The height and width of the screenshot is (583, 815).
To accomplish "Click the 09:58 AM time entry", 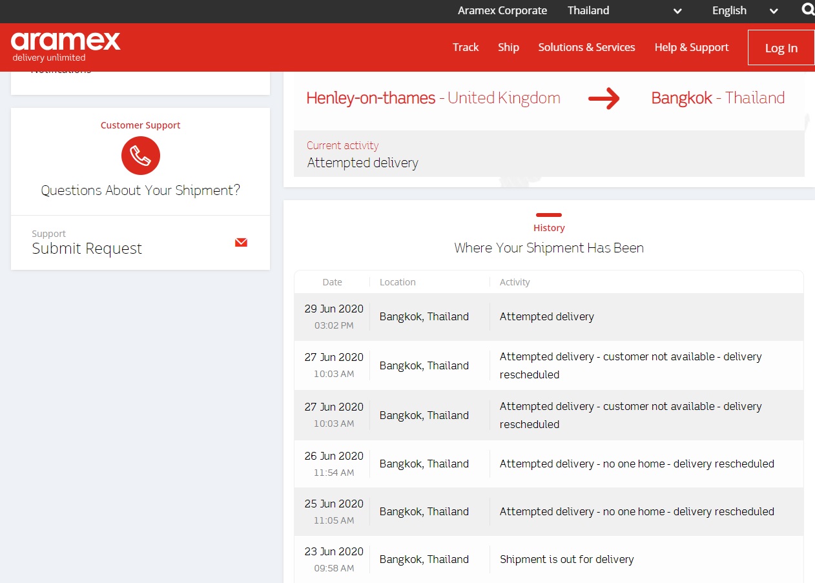I will pos(334,568).
